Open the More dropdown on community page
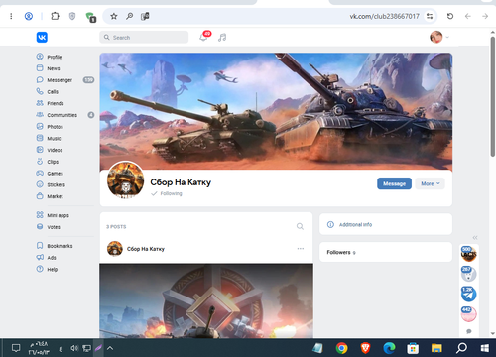This screenshot has height=357, width=496. pos(431,183)
